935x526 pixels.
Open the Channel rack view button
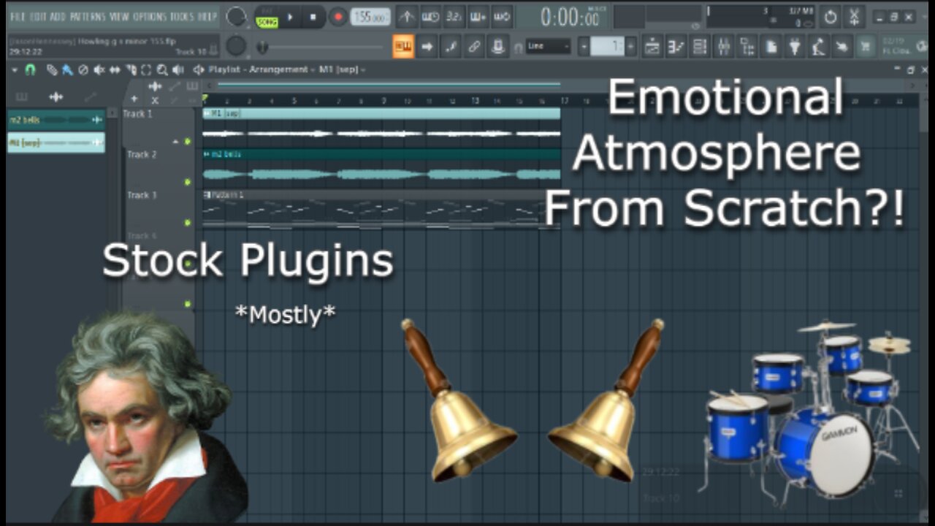pyautogui.click(x=700, y=47)
